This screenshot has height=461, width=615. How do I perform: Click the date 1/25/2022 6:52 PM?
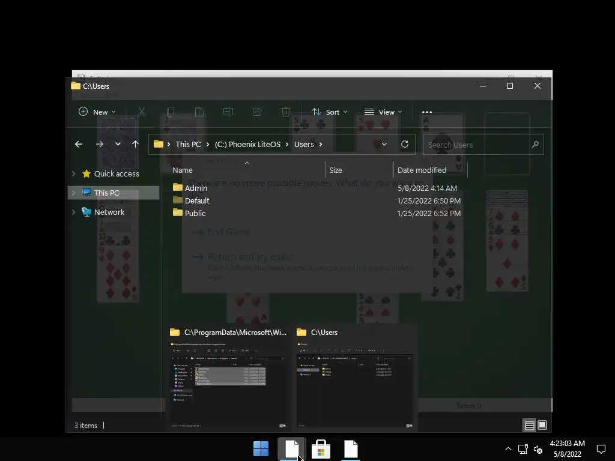click(429, 213)
